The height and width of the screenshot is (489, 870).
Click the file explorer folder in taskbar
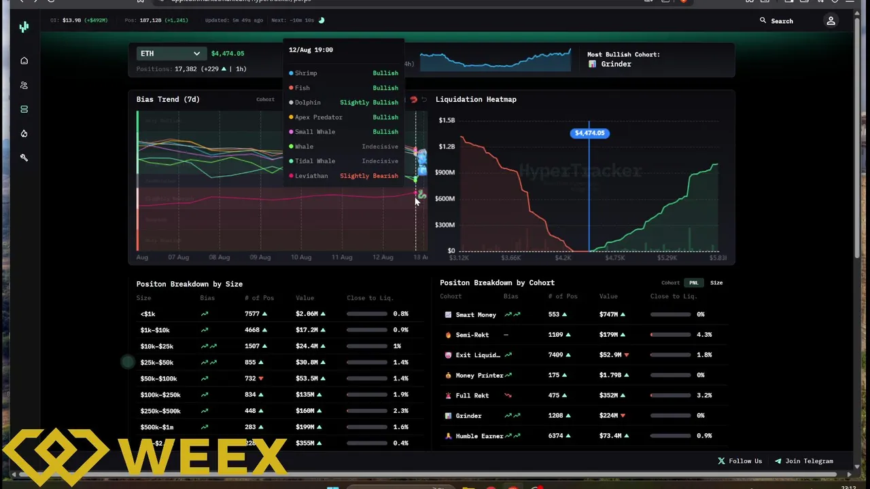pos(468,487)
